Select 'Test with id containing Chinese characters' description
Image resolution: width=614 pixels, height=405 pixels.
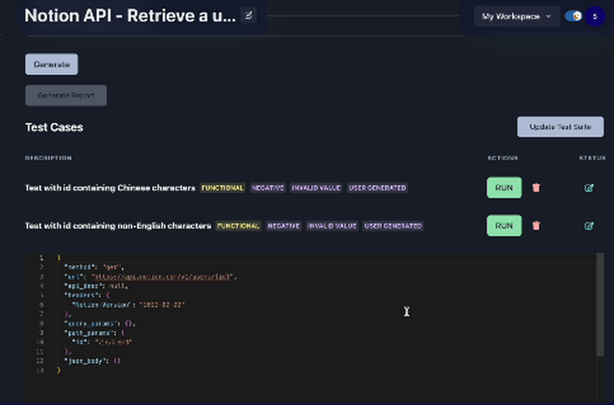(x=110, y=188)
